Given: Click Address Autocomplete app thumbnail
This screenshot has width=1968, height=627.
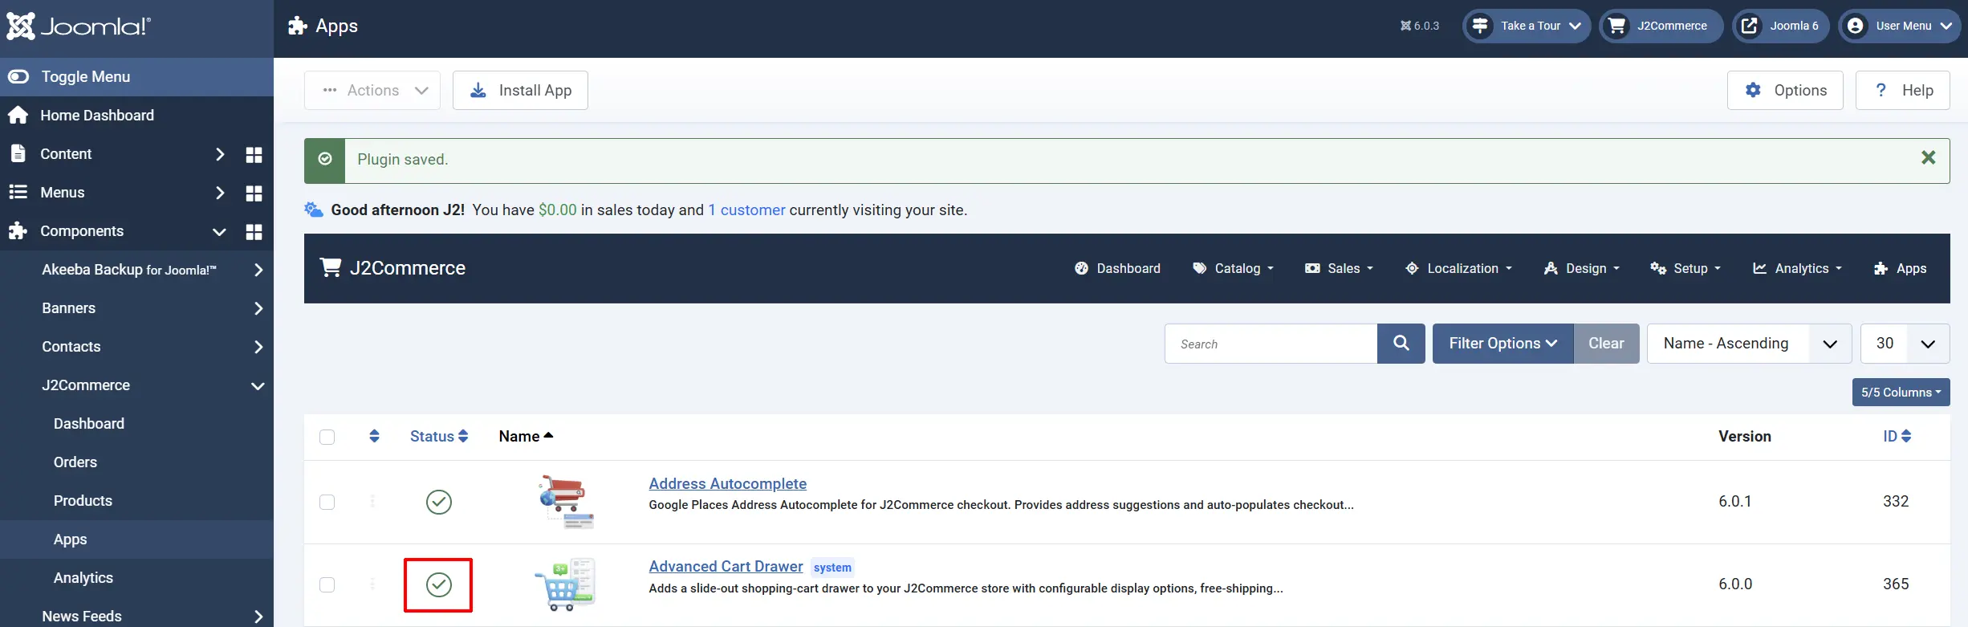Looking at the screenshot, I should [x=566, y=502].
